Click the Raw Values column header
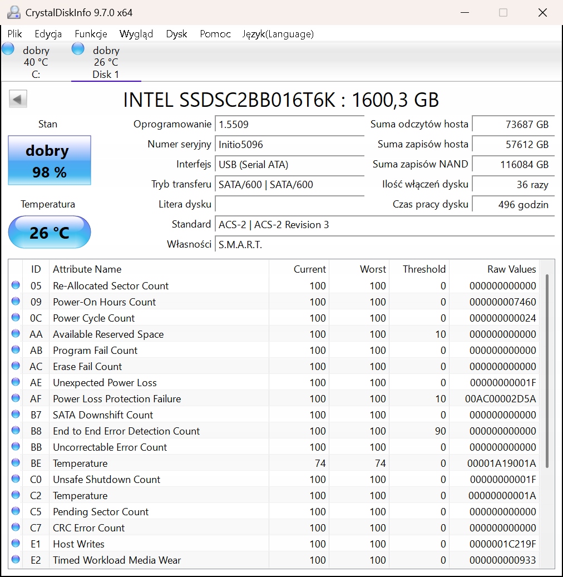Screen dimensions: 563x577 point(511,269)
